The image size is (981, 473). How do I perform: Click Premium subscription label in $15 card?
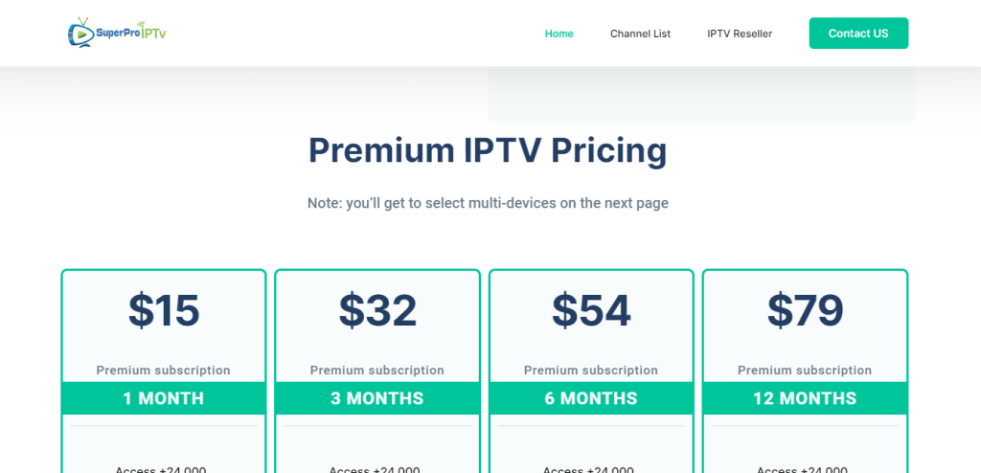164,371
